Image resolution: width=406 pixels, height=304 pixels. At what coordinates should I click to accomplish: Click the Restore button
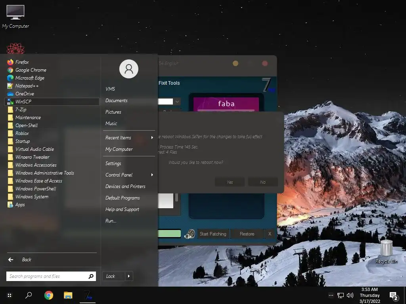247,234
